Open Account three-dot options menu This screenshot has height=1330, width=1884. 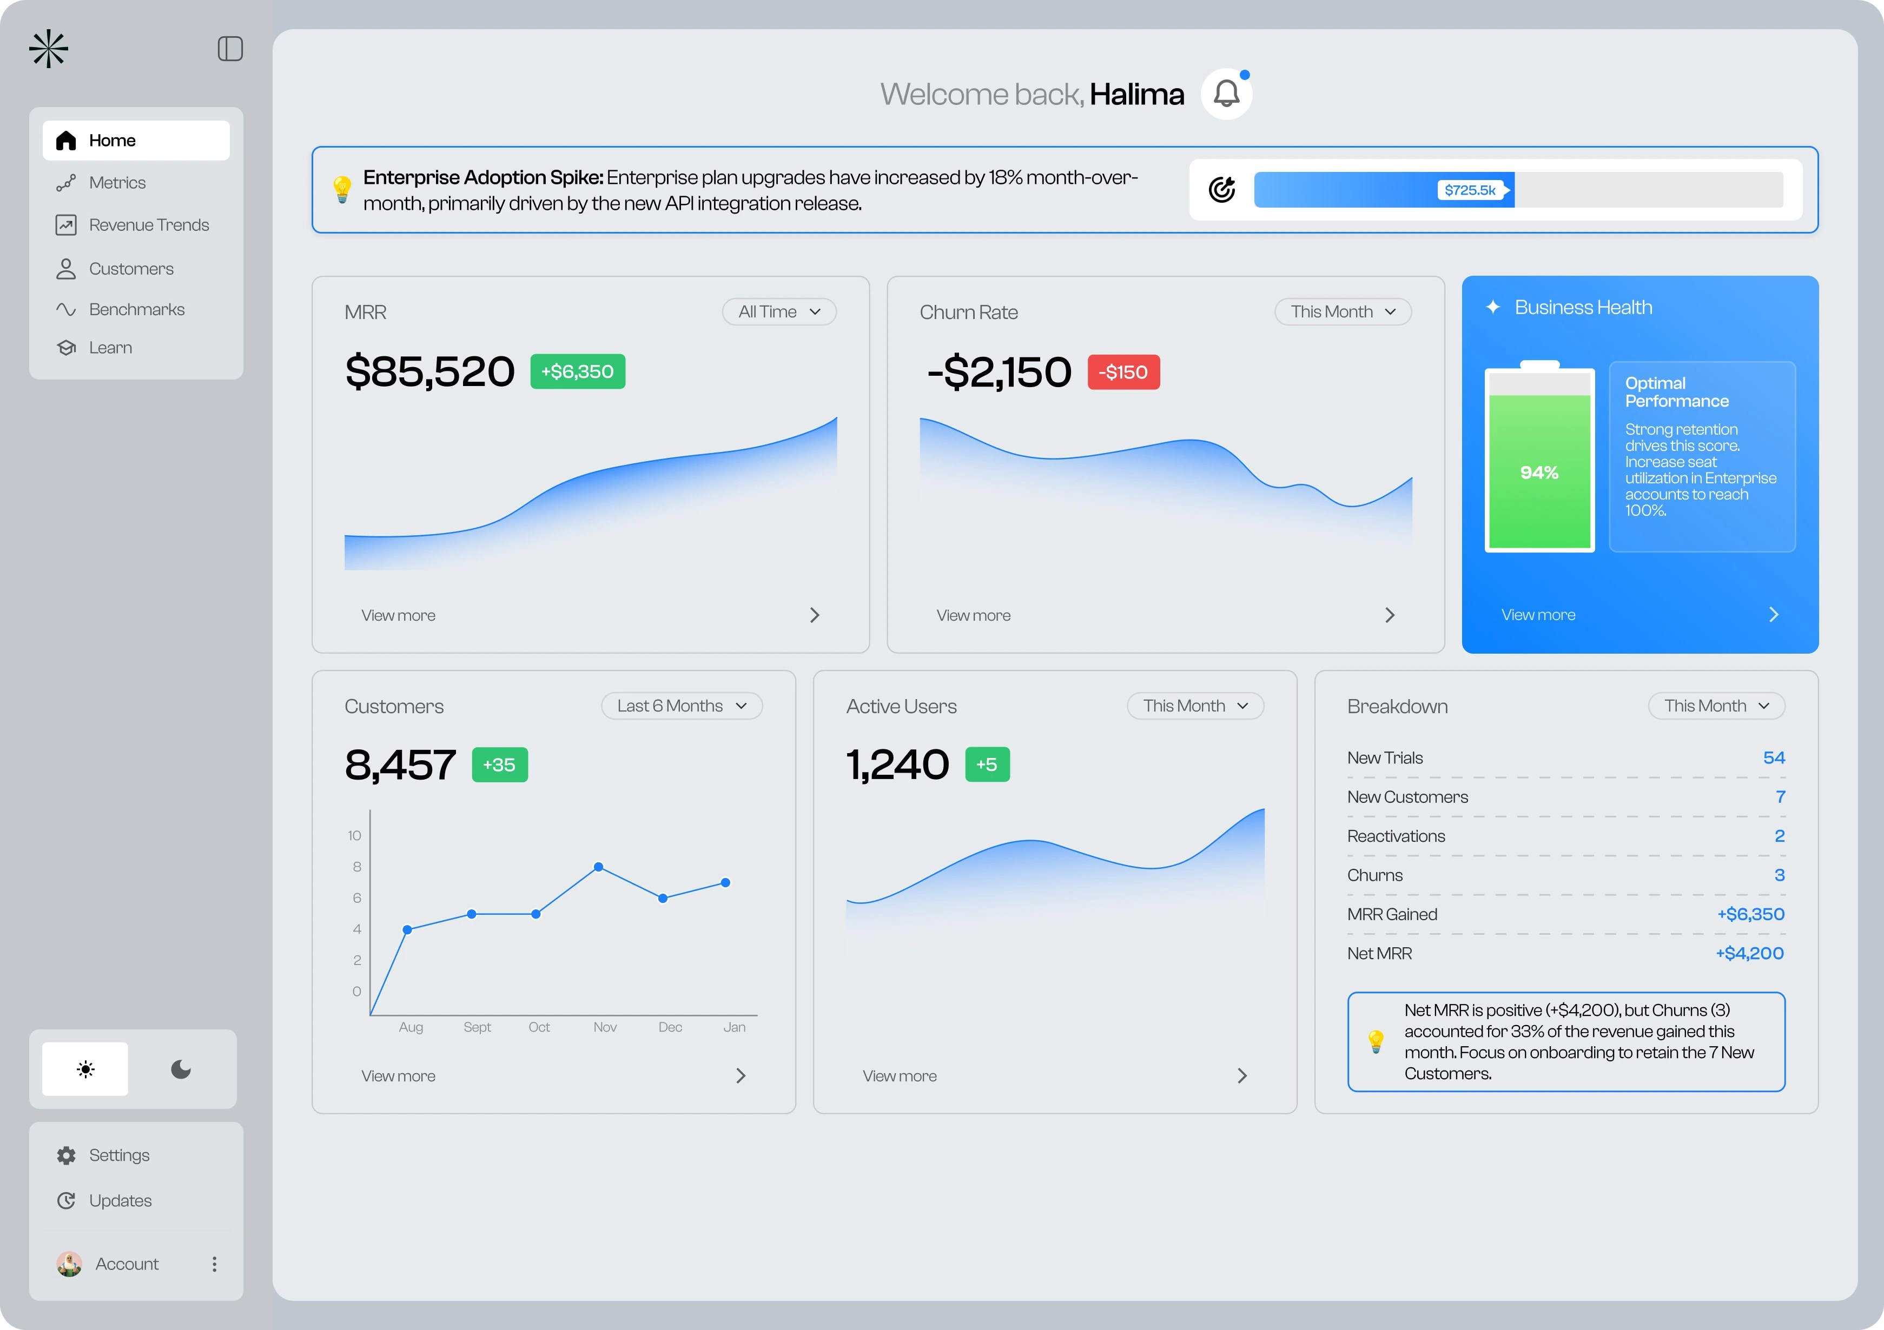214,1263
